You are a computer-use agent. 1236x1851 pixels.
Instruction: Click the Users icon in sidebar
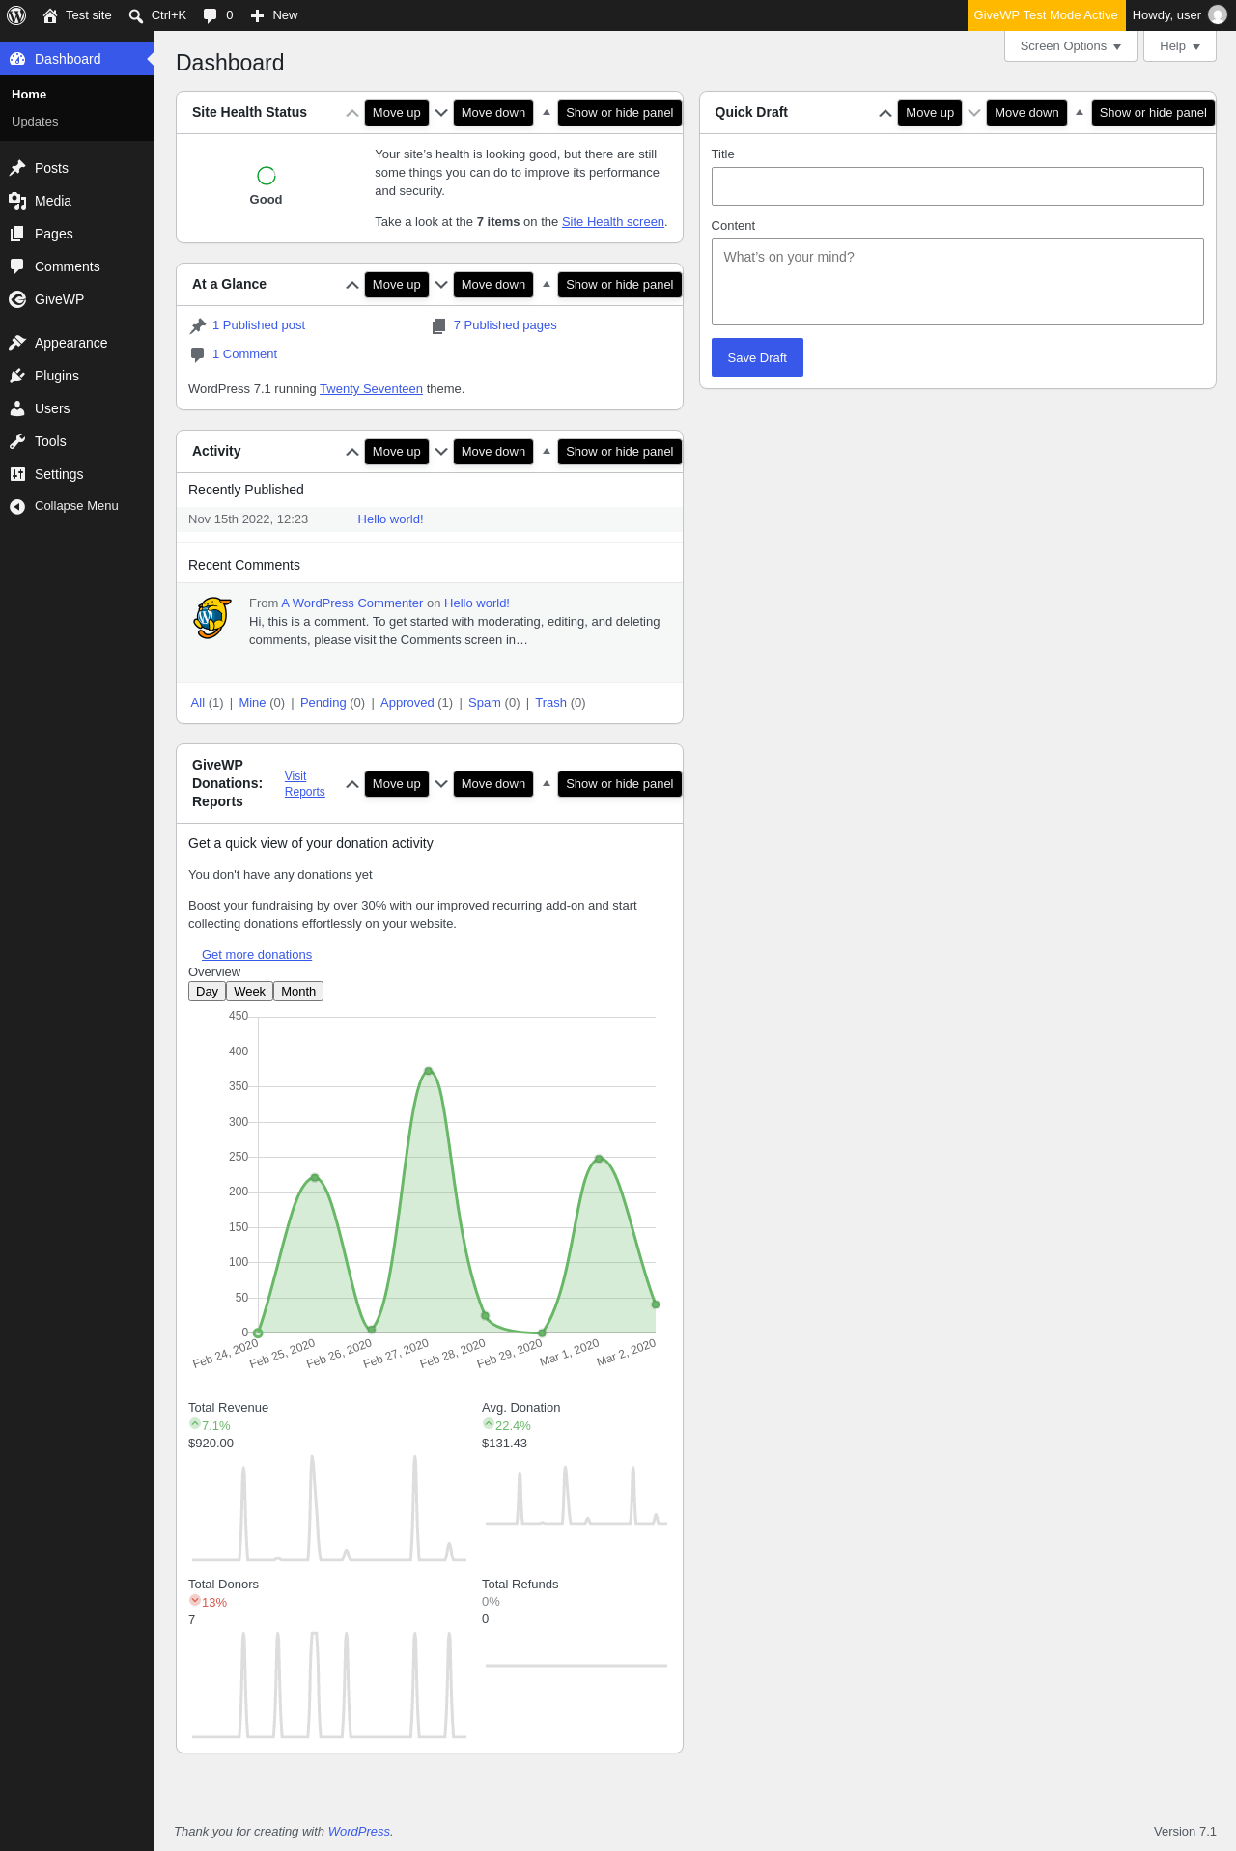pyautogui.click(x=17, y=408)
